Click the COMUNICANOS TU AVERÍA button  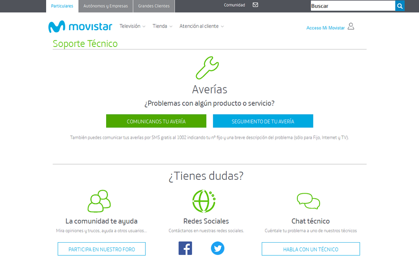point(156,121)
